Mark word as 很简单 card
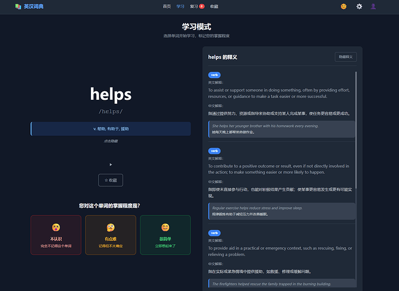 tap(166, 235)
